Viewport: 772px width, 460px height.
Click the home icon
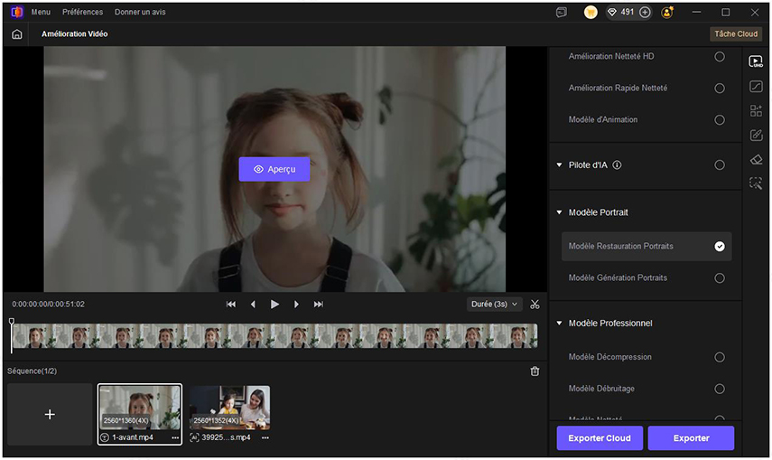pos(16,34)
